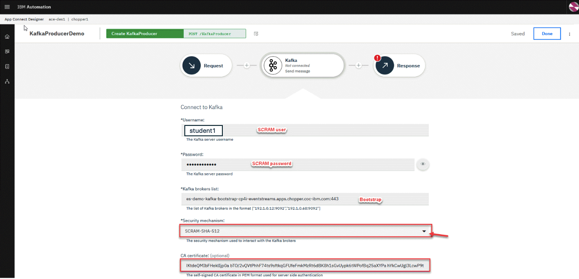579x279 pixels.
Task: Click the Done button
Action: click(547, 34)
